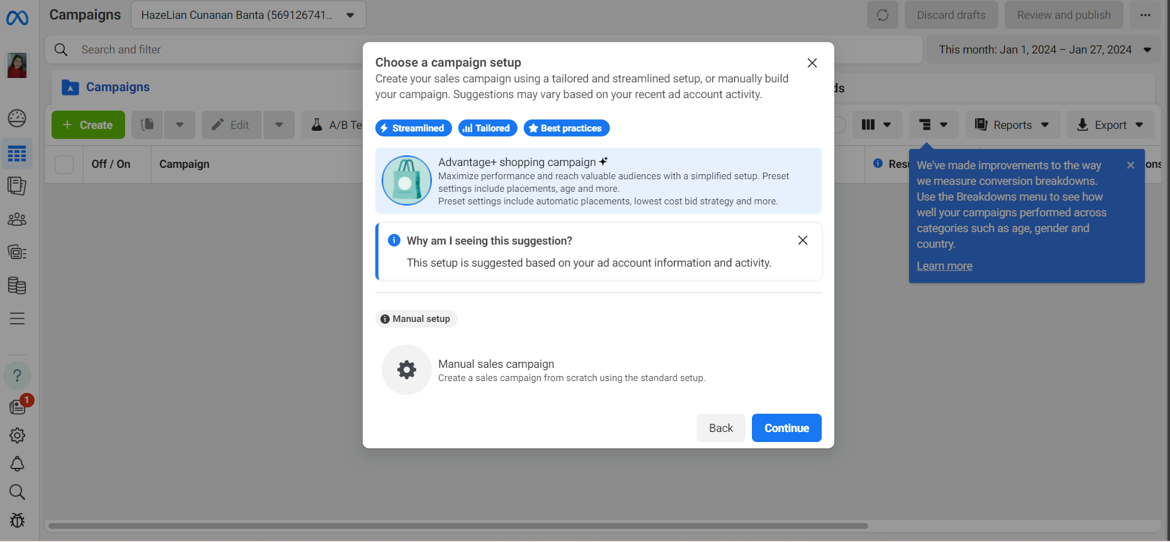Click Discard drafts button
This screenshot has height=542, width=1170.
(951, 15)
